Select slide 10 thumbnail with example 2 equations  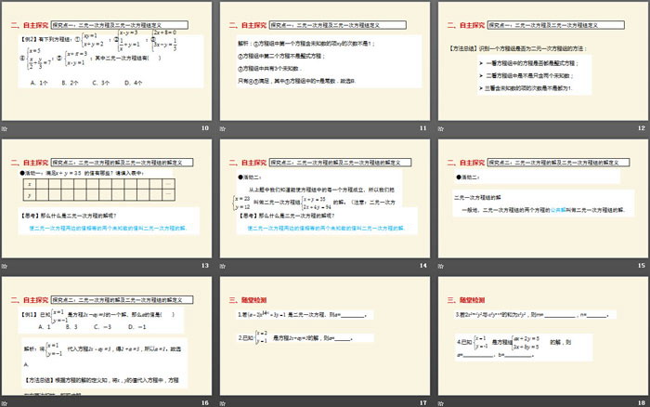pos(107,61)
